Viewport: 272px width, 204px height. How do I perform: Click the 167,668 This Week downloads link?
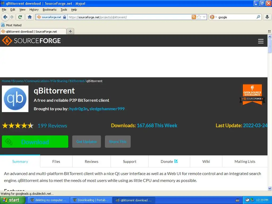coord(157,125)
